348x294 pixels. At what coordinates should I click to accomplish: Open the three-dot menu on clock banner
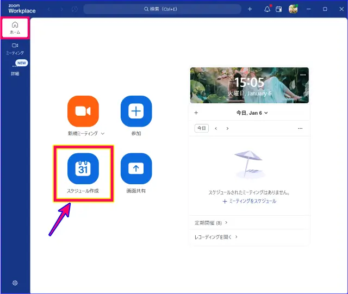click(x=303, y=74)
